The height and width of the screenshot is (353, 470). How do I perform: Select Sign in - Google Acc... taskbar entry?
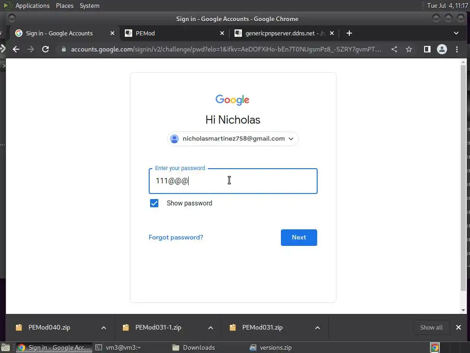coord(54,347)
